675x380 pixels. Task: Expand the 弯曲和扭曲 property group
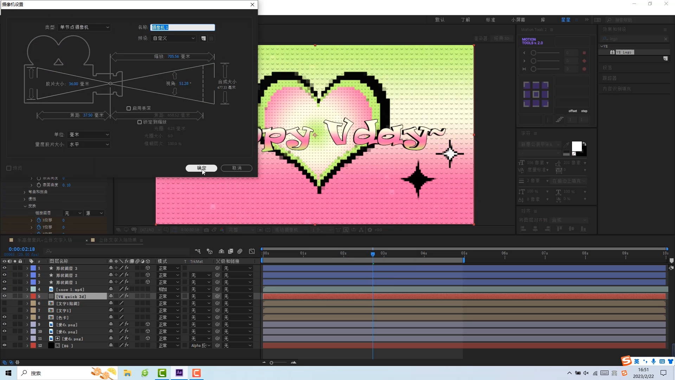click(25, 192)
